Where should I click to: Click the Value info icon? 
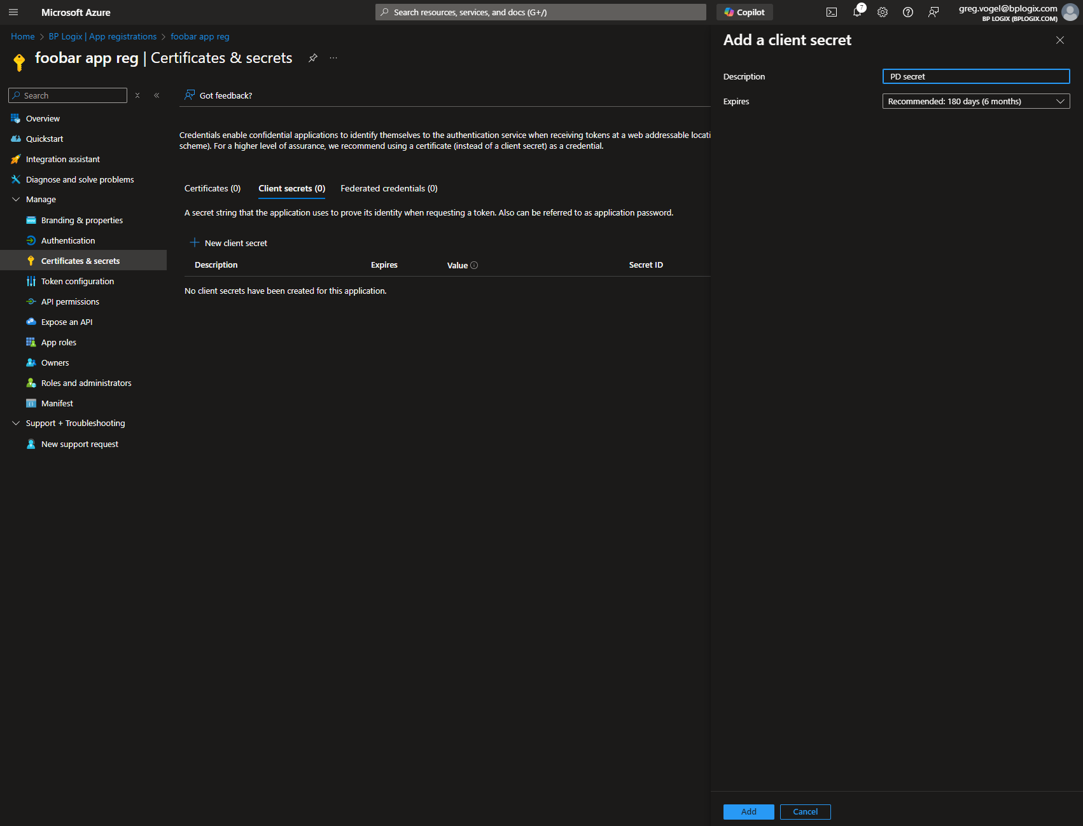pos(474,265)
